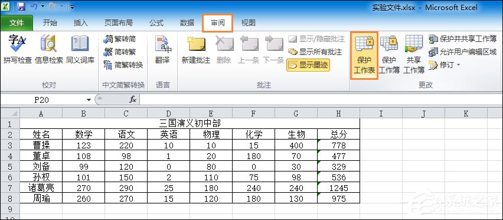503x220 pixels.
Task: Select the title cell 三国演义初中部
Action: pos(190,124)
